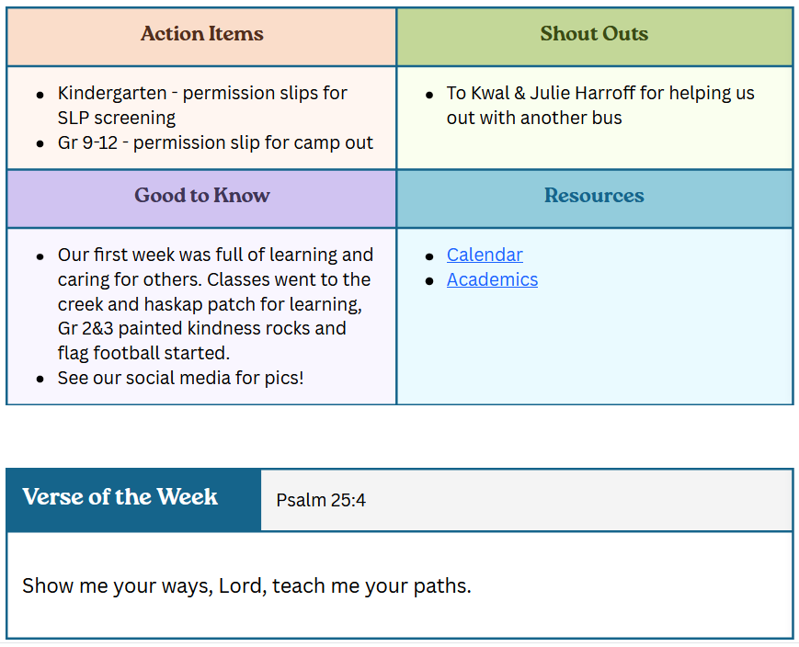This screenshot has width=799, height=647.
Task: Click the social media pics note
Action: coord(180,378)
